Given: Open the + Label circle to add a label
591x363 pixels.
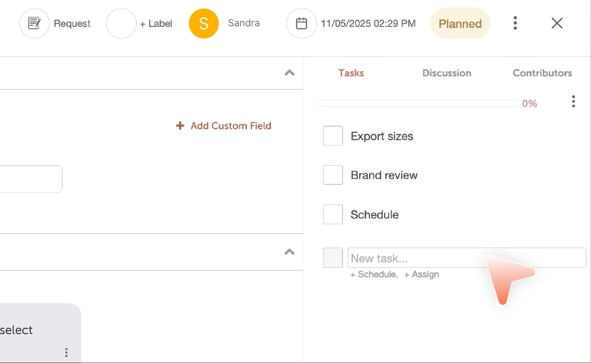Looking at the screenshot, I should pos(121,23).
